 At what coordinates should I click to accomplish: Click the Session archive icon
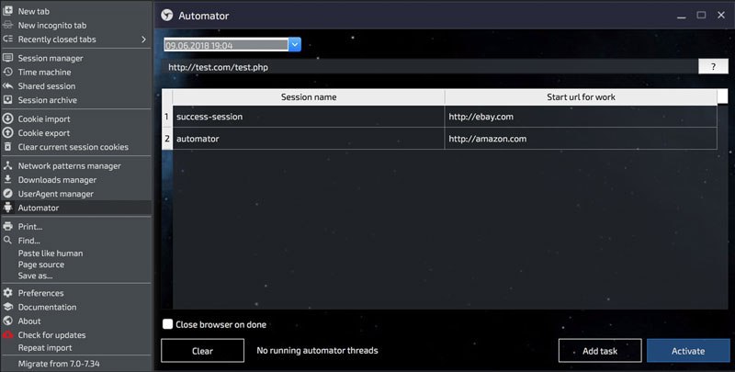[x=7, y=100]
